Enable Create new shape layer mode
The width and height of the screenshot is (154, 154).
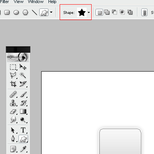(x=99, y=12)
